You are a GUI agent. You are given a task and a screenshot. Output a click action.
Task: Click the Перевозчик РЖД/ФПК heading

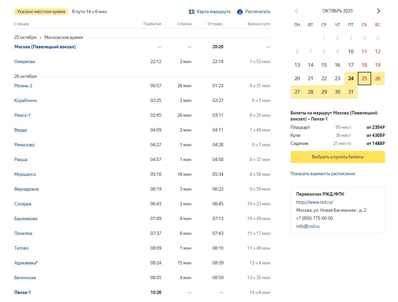click(x=320, y=194)
